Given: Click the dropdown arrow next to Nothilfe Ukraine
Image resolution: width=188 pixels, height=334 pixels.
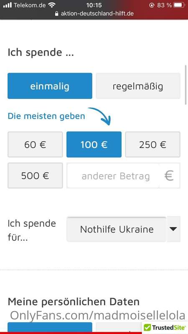Looking at the screenshot, I should click(173, 229).
